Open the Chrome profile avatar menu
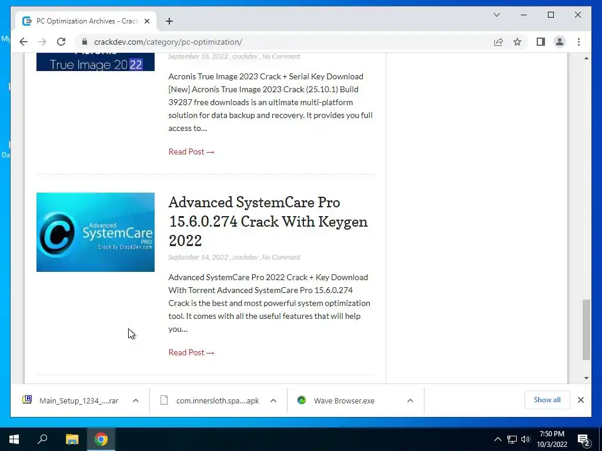 [x=560, y=42]
